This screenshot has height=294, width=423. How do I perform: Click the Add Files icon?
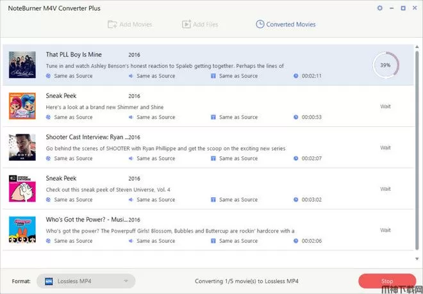coord(187,24)
